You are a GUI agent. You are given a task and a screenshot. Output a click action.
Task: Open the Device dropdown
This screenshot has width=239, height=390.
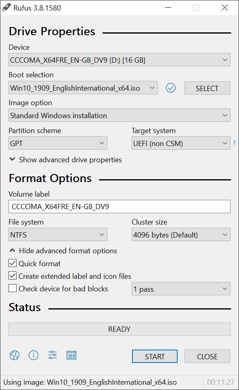119,59
